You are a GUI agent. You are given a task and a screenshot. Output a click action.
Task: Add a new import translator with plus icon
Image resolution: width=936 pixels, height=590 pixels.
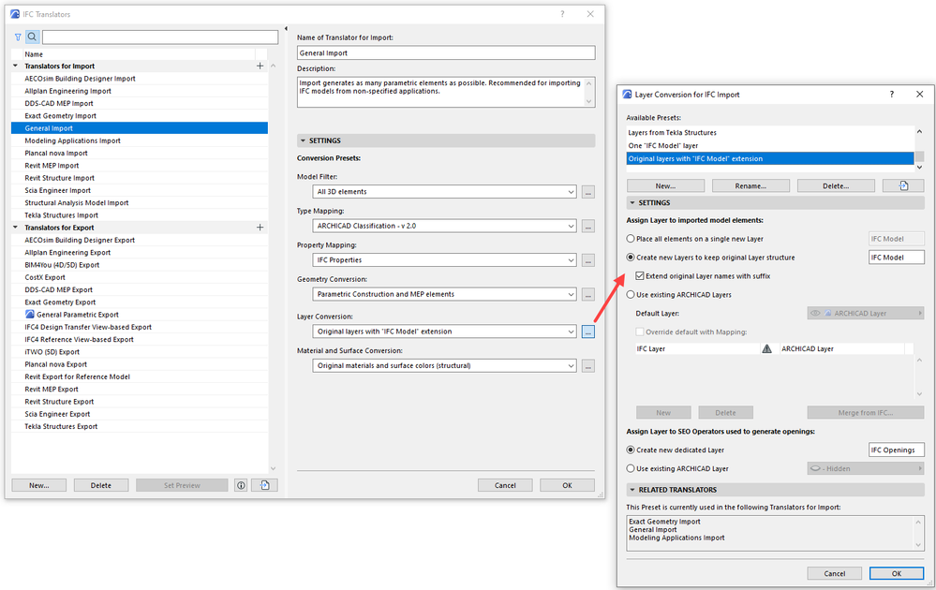[x=260, y=66]
